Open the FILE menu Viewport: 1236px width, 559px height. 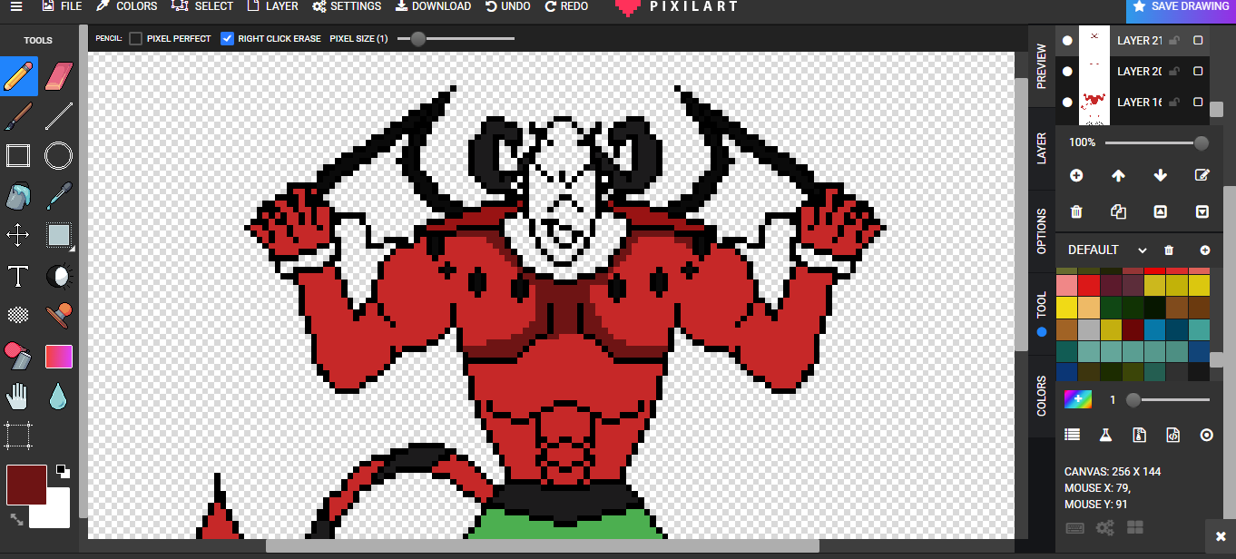[62, 6]
